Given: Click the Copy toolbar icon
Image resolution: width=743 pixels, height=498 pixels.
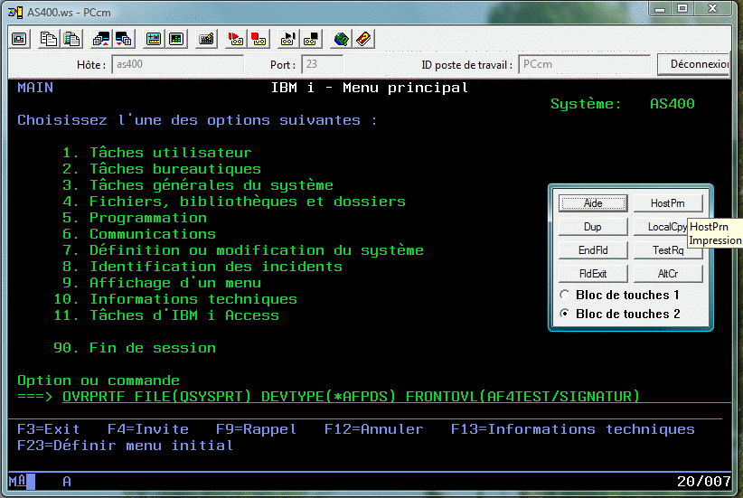Looking at the screenshot, I should (x=48, y=39).
